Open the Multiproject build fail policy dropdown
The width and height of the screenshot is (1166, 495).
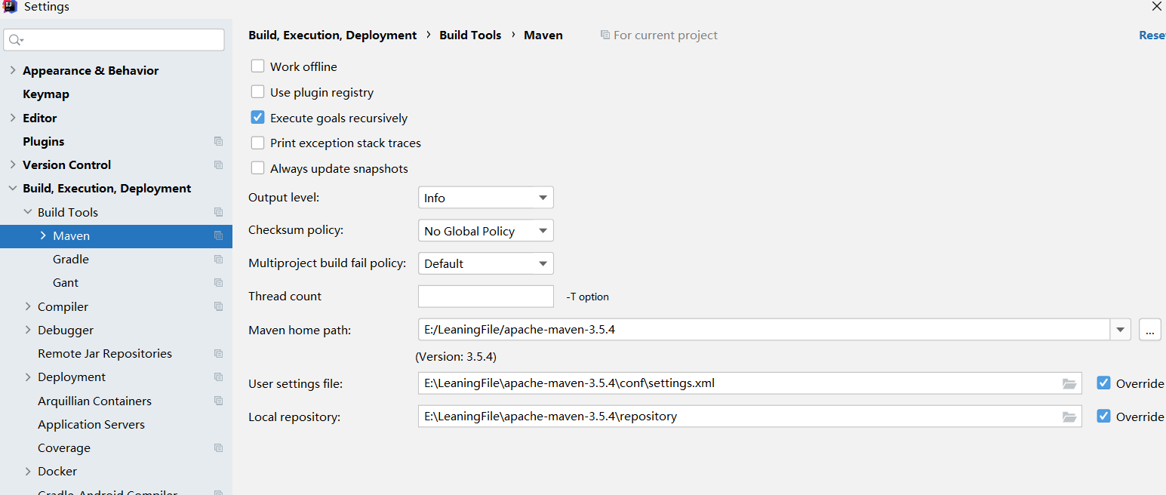485,263
